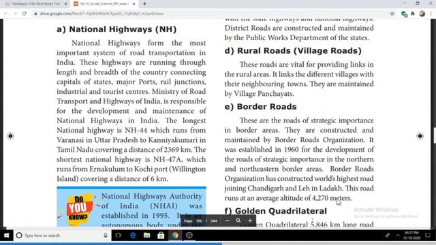Viewport: 436px width, 245px height.
Task: Close the Social Science PDF tab
Action: point(134,4)
